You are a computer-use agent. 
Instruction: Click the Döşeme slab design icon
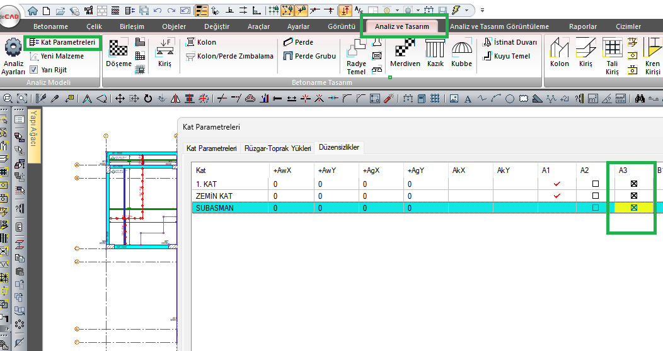118,48
